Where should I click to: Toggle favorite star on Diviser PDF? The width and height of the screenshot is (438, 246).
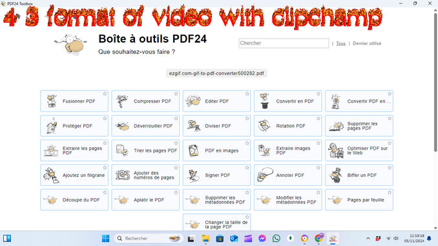(x=247, y=118)
